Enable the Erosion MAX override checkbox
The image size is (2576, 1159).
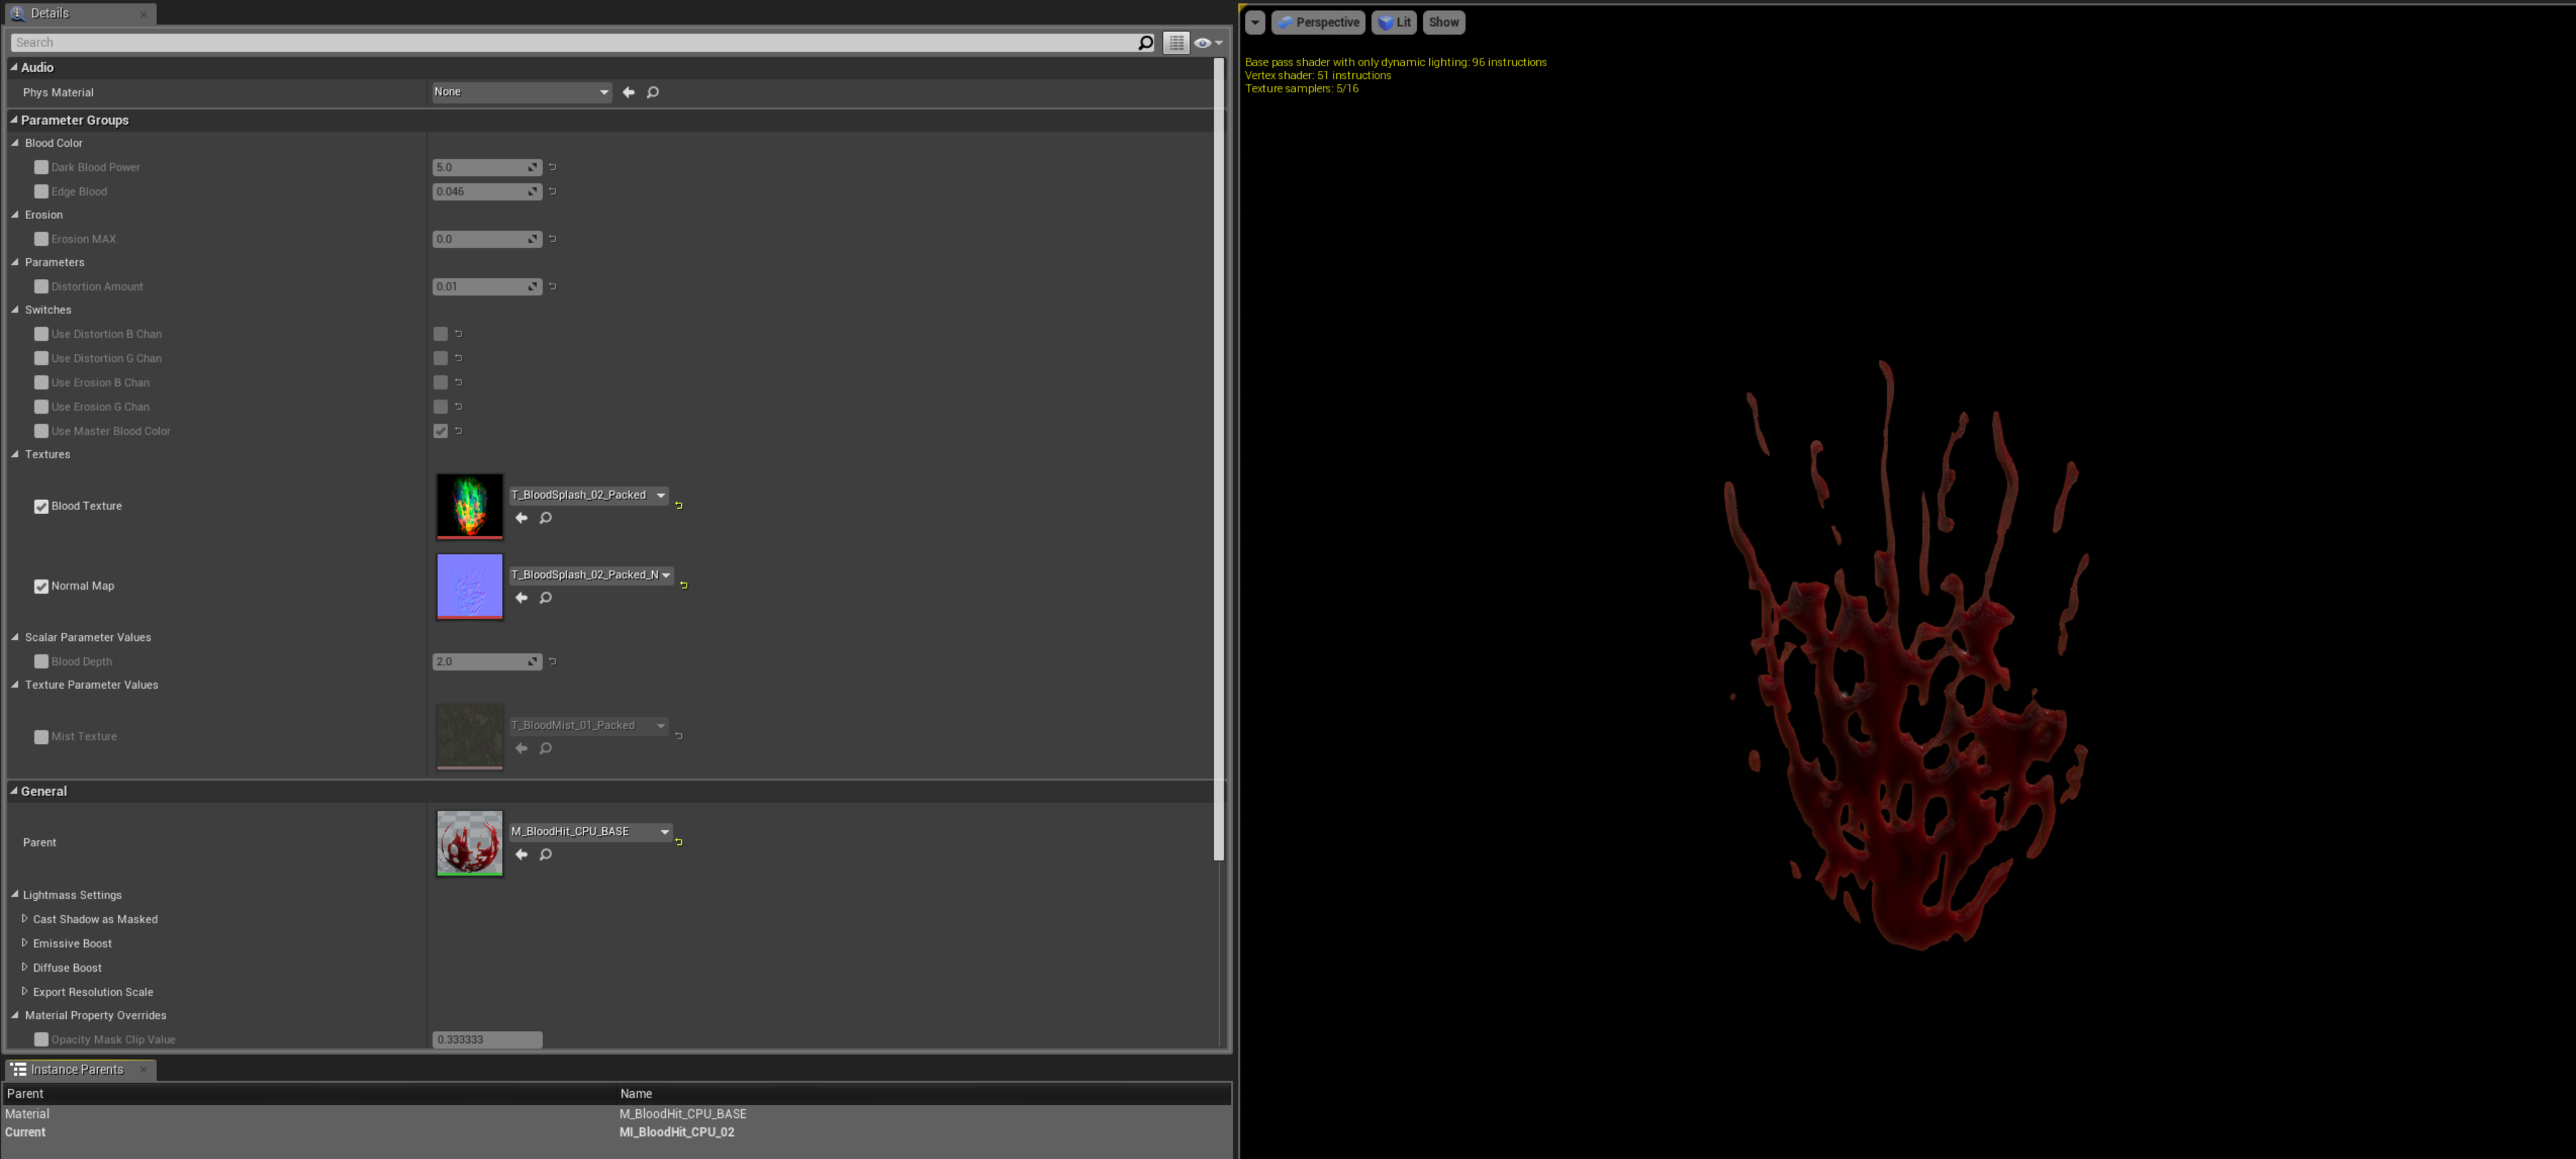pyautogui.click(x=41, y=239)
